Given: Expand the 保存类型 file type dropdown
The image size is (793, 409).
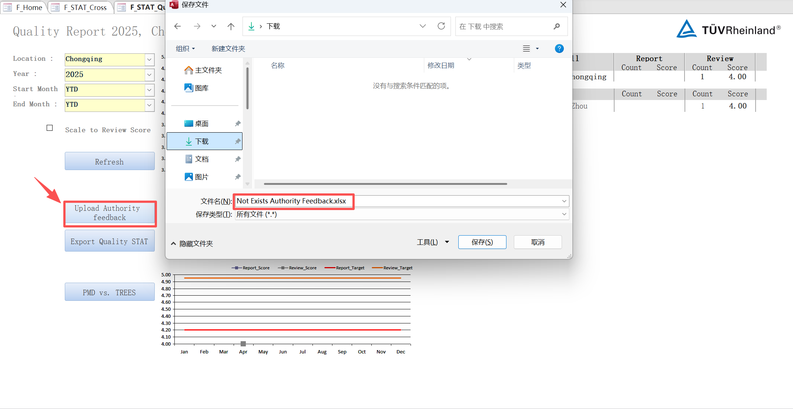Looking at the screenshot, I should [564, 214].
